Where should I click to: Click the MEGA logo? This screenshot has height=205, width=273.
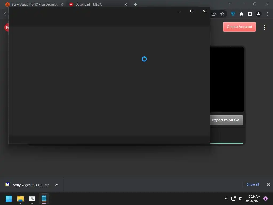[6, 27]
